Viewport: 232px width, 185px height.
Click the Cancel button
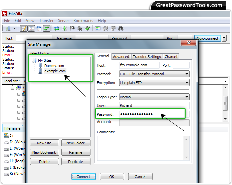[x=140, y=177]
